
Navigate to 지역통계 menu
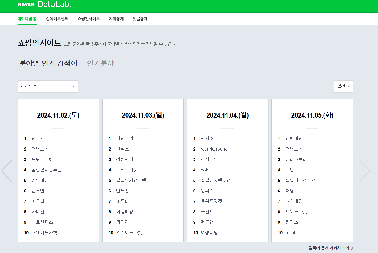coord(116,18)
